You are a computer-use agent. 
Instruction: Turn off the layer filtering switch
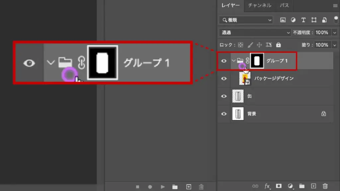pyautogui.click(x=336, y=19)
